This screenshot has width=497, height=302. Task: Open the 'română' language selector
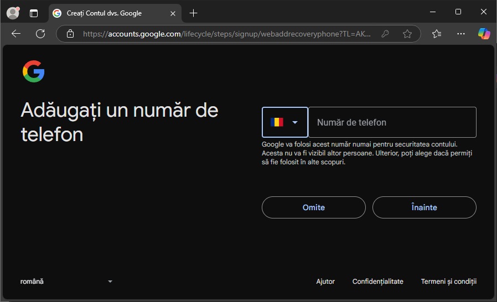click(x=66, y=282)
